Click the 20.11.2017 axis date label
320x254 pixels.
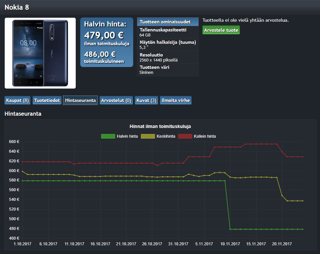(282, 244)
